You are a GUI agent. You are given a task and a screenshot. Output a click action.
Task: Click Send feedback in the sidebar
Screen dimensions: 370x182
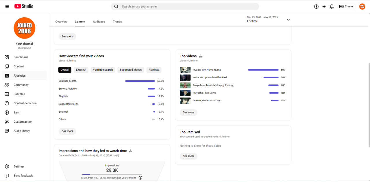pyautogui.click(x=24, y=176)
